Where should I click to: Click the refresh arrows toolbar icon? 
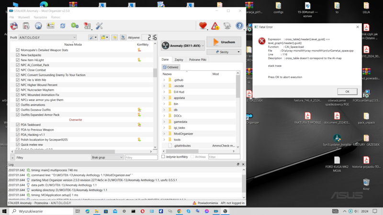click(63, 26)
